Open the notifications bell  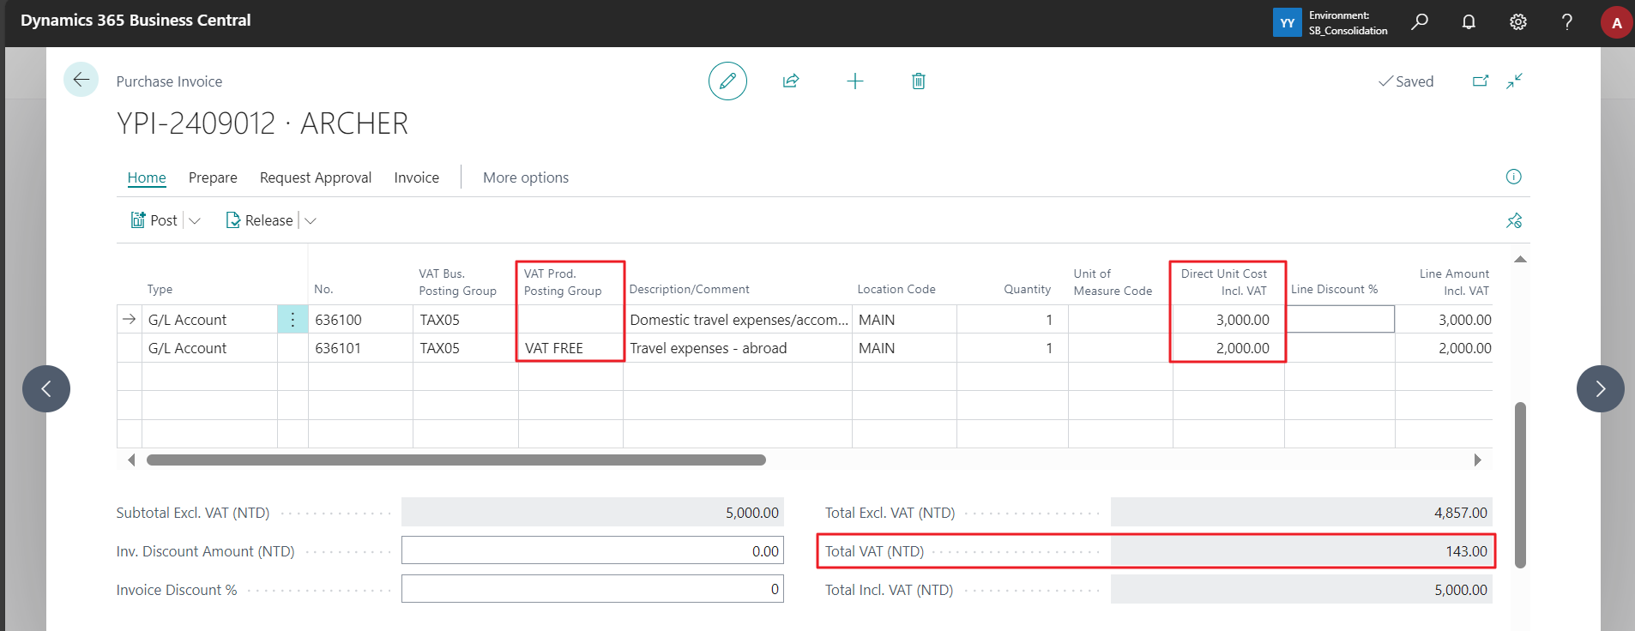[x=1469, y=21]
